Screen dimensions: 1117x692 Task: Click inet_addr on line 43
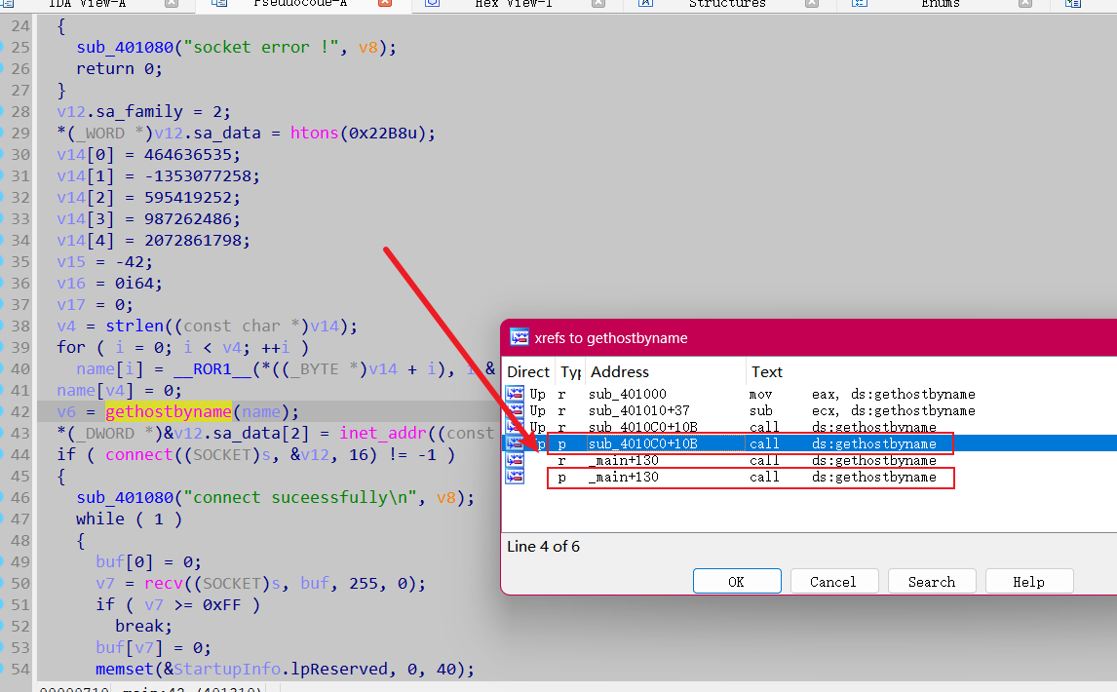[382, 433]
